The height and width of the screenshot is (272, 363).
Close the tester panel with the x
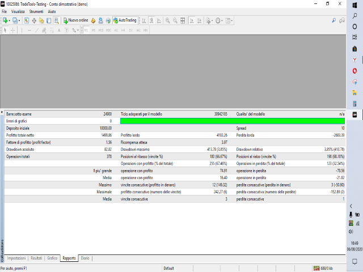[x=2, y=112]
